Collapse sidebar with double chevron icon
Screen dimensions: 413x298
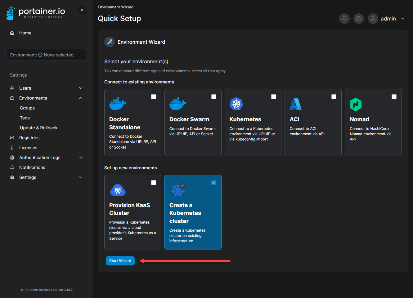click(x=82, y=10)
